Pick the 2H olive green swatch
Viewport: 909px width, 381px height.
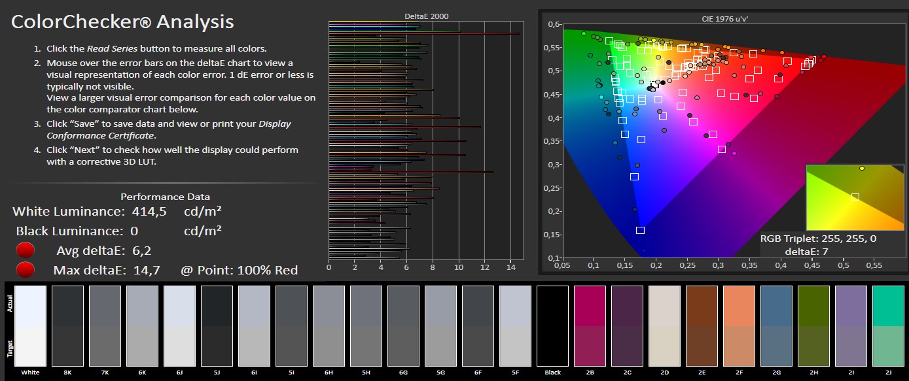point(814,325)
